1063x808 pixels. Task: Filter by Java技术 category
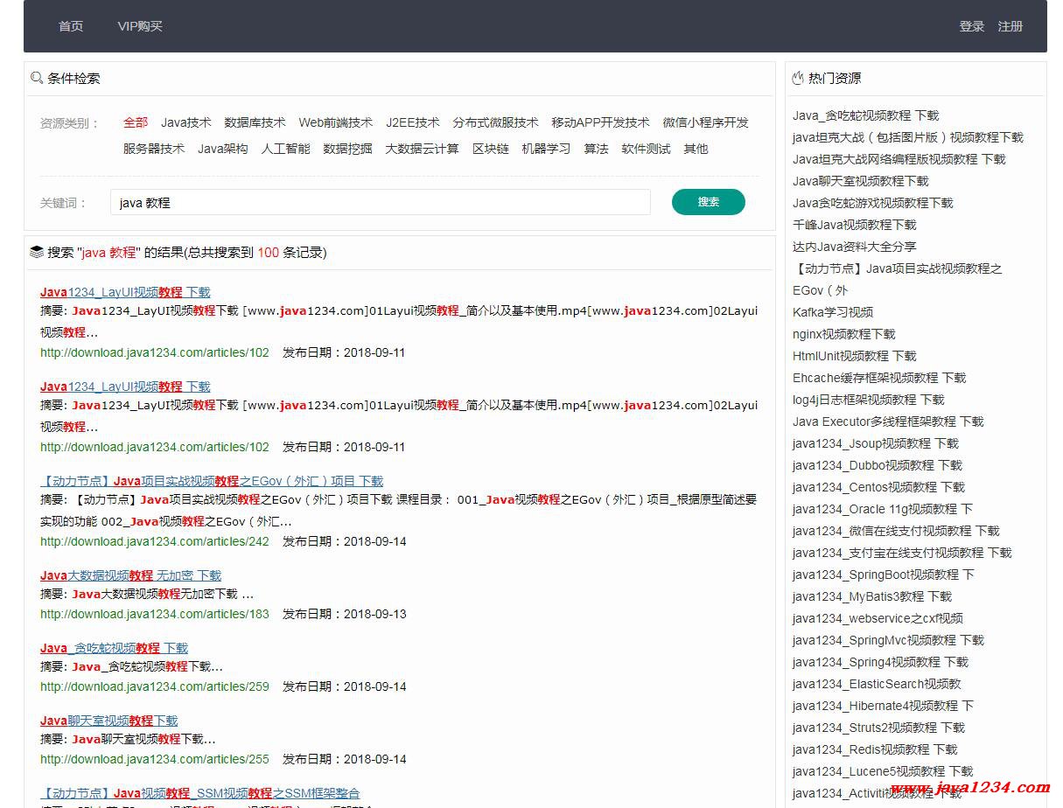click(x=186, y=122)
